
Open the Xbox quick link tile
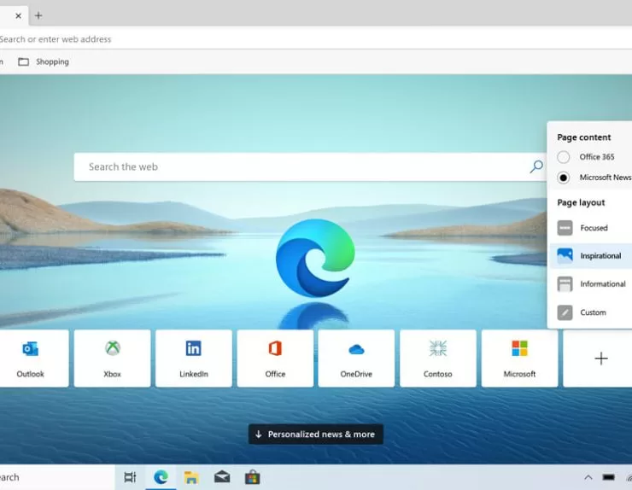coord(112,359)
